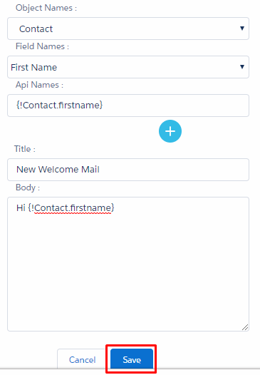Image resolution: width=260 pixels, height=375 pixels.
Task: Click the Body label
Action: (28, 187)
